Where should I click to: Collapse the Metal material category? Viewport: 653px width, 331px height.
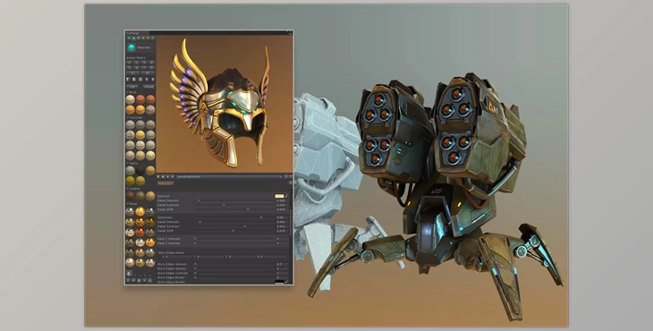tap(132, 204)
